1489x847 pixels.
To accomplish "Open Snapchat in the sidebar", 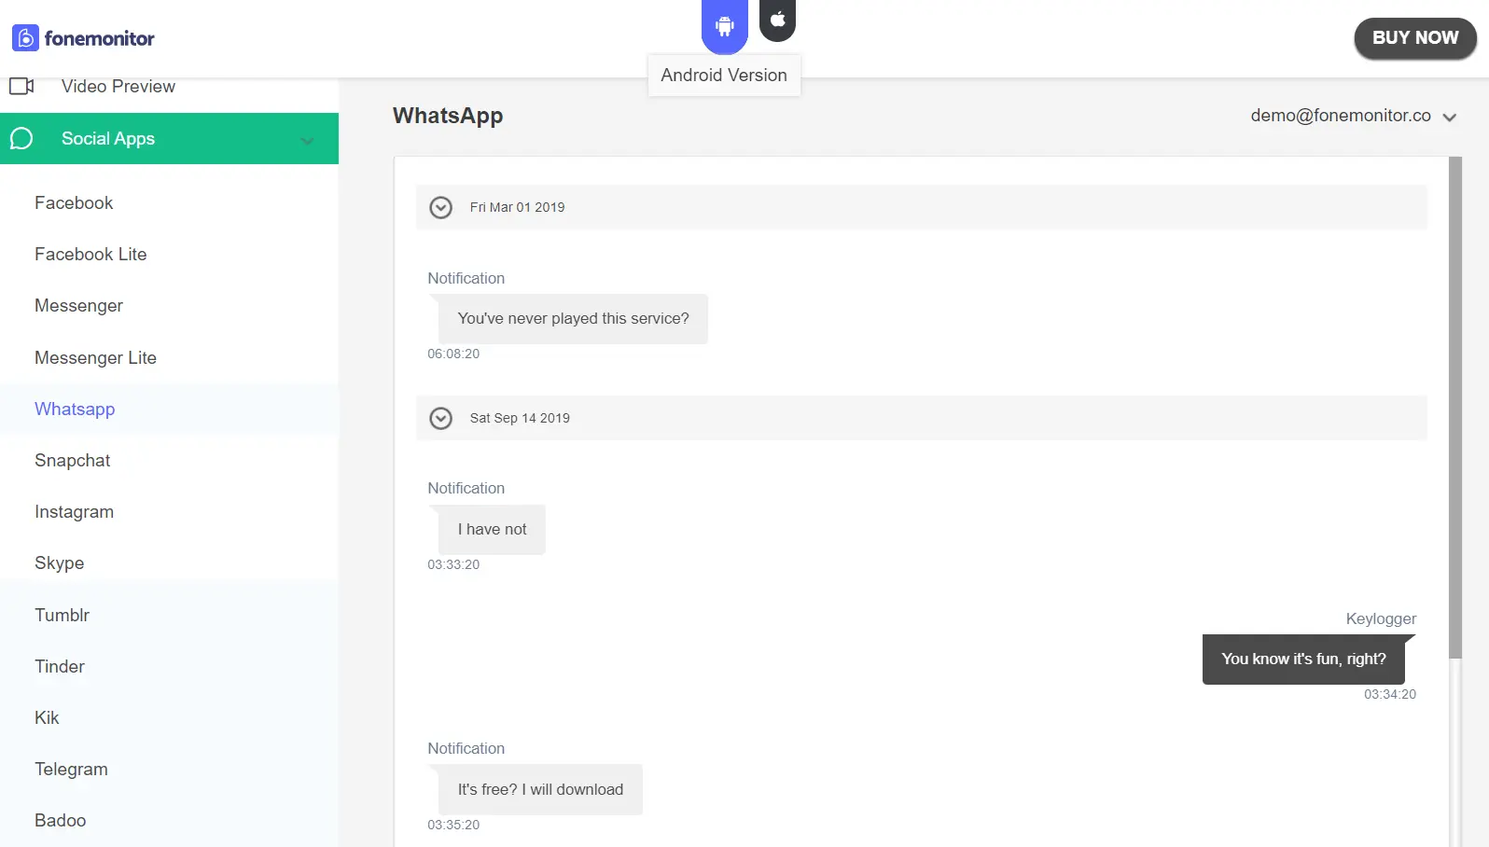I will click(x=72, y=461).
